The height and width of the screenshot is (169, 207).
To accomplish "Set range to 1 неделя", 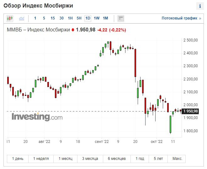I will tap(41, 159).
